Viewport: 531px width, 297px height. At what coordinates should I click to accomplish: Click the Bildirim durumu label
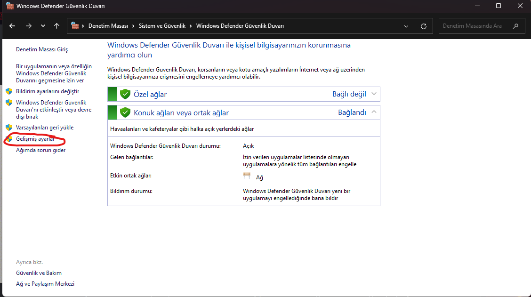pos(131,191)
